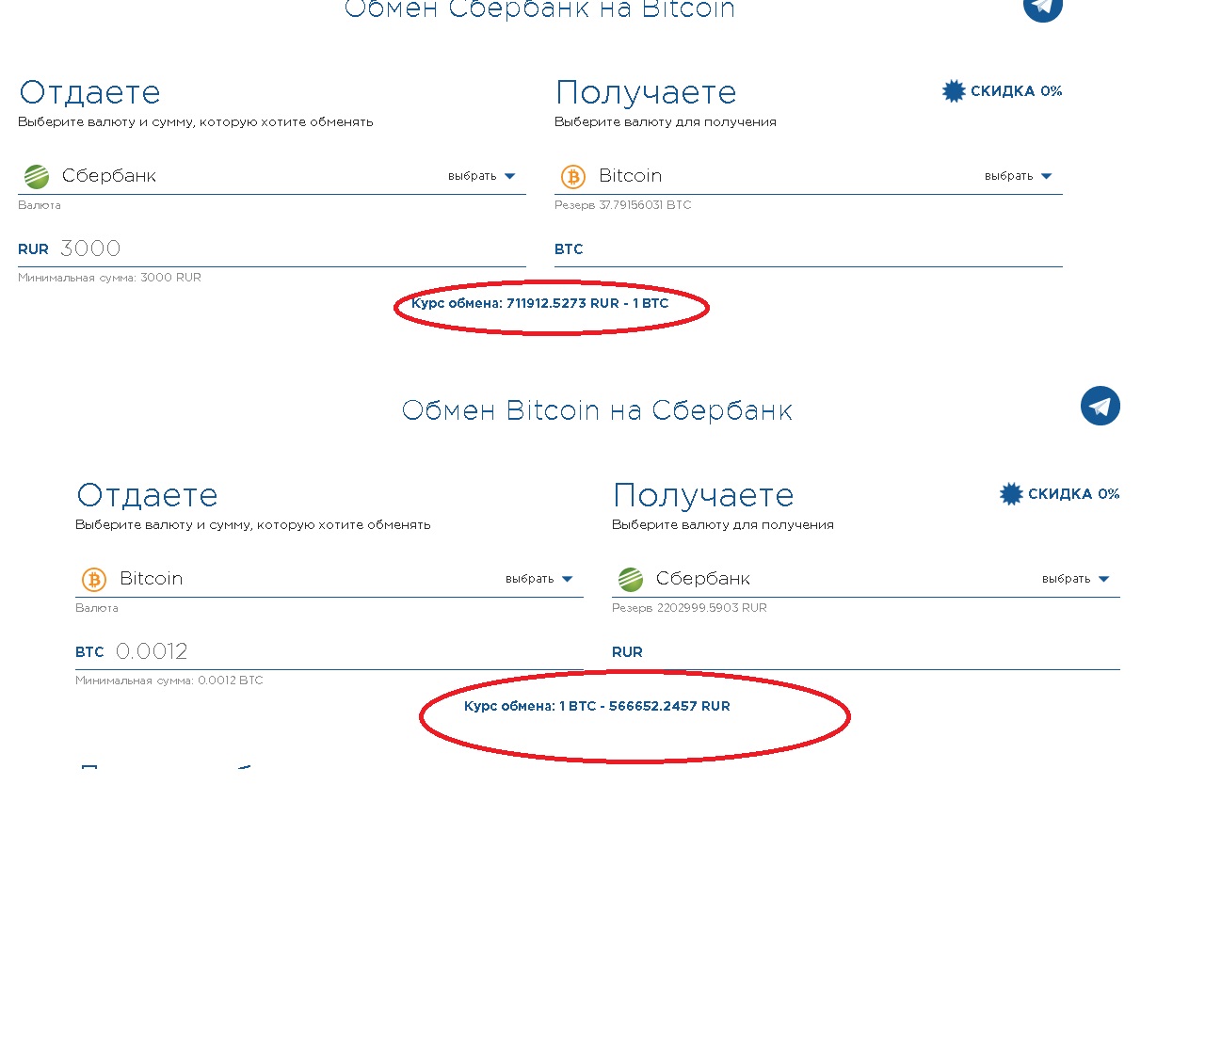Click 'СКИДКА 0%' label in Sberbank-to-Bitcoin form
The height and width of the screenshot is (1041, 1205).
[x=1017, y=91]
